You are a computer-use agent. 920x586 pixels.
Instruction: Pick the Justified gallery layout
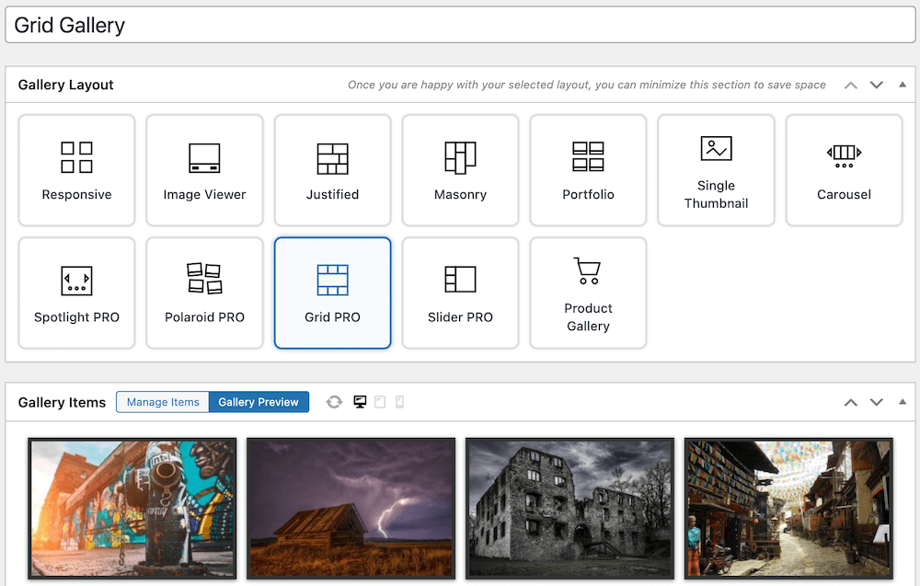pos(332,170)
